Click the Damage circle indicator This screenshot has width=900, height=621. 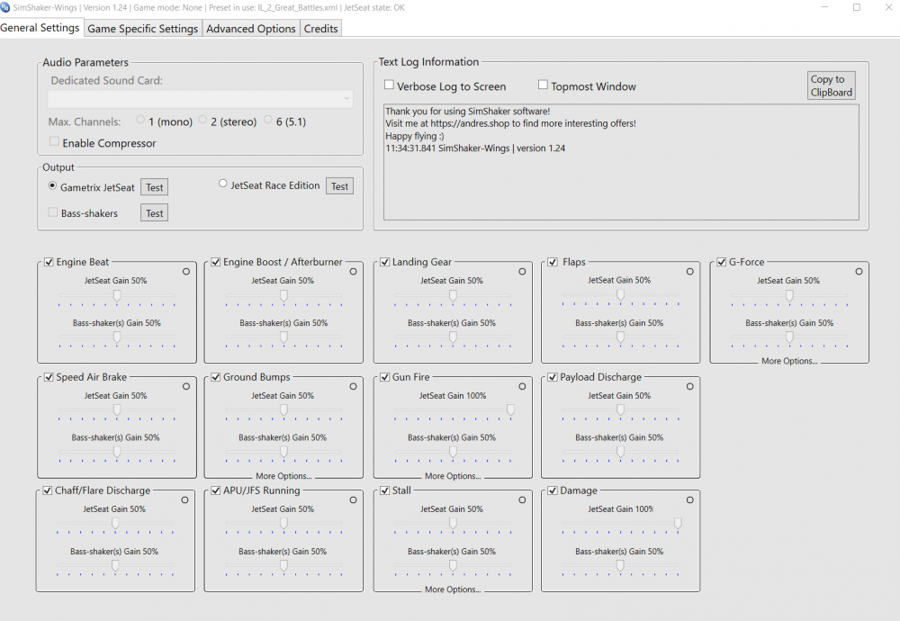tap(690, 499)
